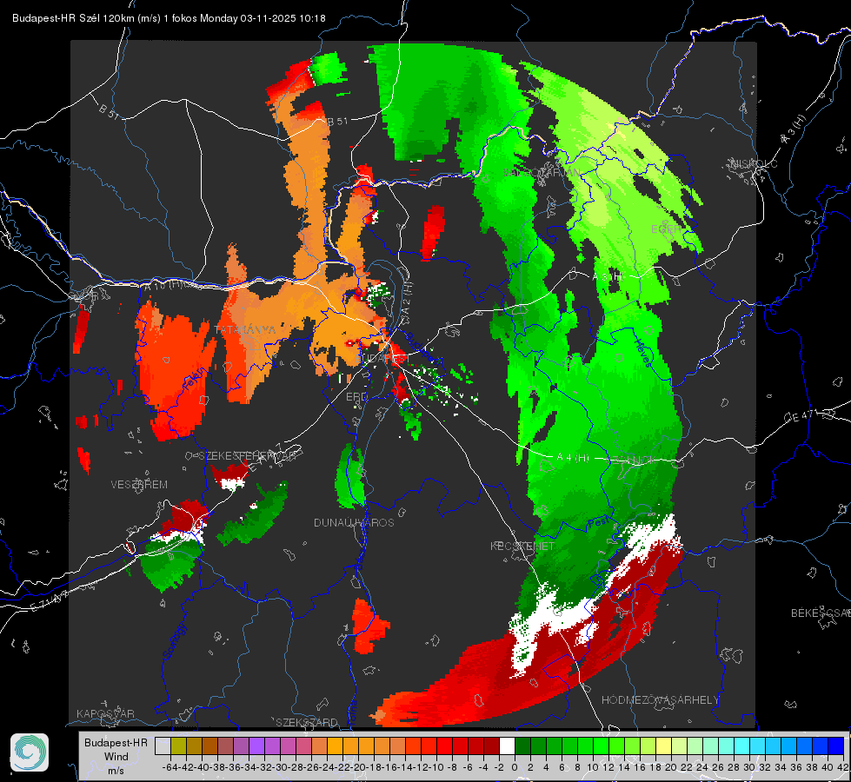Click the cyan swatch between 28 and 30
Image resolution: width=851 pixels, height=782 pixels.
[x=742, y=746]
